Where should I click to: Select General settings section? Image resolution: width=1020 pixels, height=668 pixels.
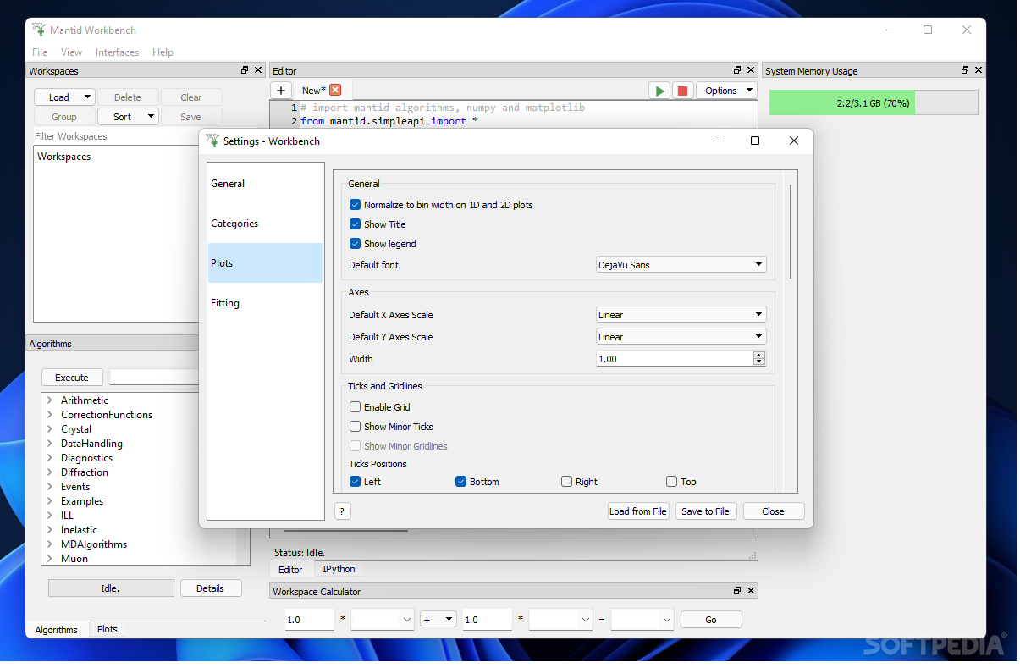click(x=266, y=183)
